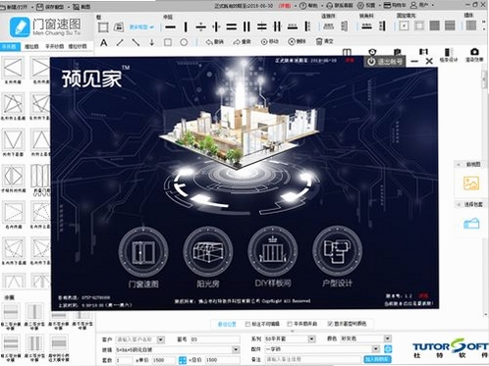Open the 更多框型 dropdown

[x=141, y=27]
